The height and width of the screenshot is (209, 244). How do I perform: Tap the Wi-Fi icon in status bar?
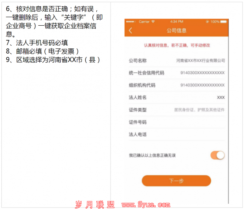coord(153,22)
